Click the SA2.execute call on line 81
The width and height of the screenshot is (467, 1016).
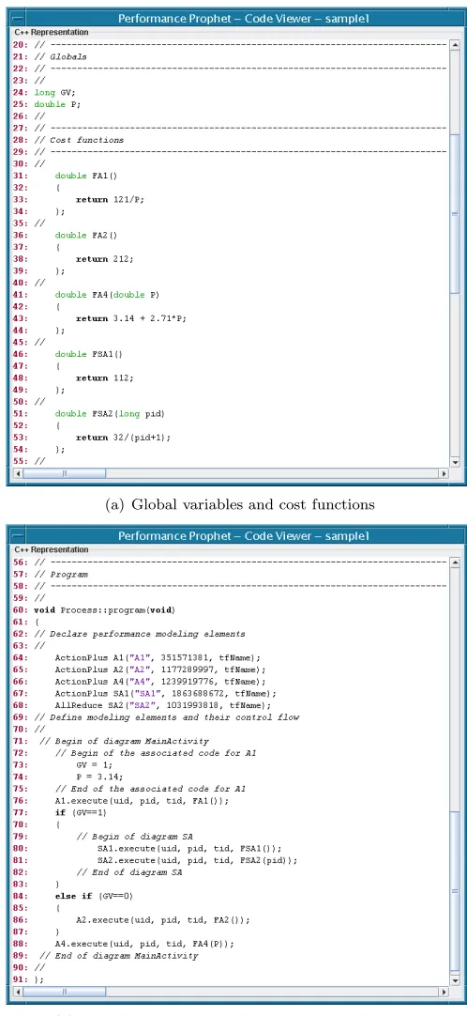click(197, 860)
